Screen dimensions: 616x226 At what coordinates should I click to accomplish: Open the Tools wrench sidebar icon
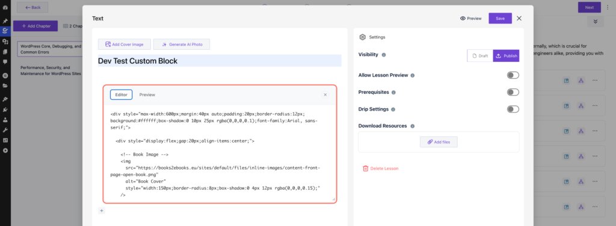tap(5, 130)
